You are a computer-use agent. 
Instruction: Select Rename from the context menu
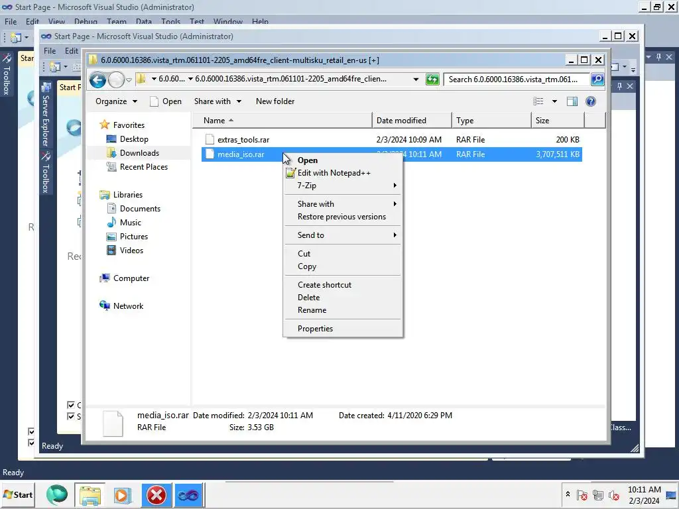pos(342,310)
